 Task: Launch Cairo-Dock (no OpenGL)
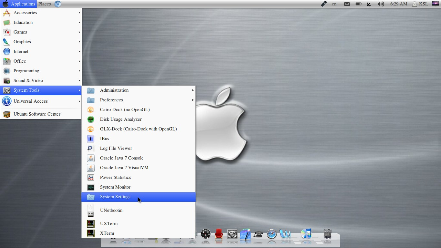(x=138, y=109)
